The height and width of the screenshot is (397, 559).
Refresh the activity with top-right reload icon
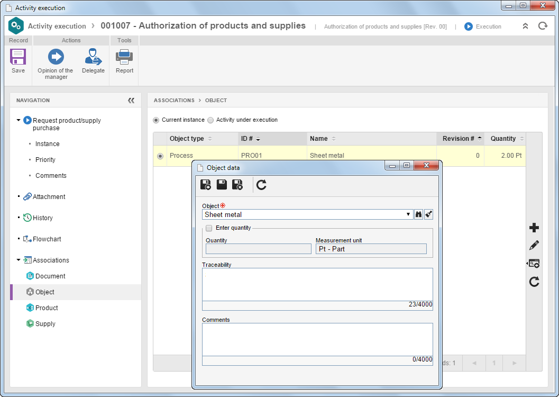click(543, 26)
